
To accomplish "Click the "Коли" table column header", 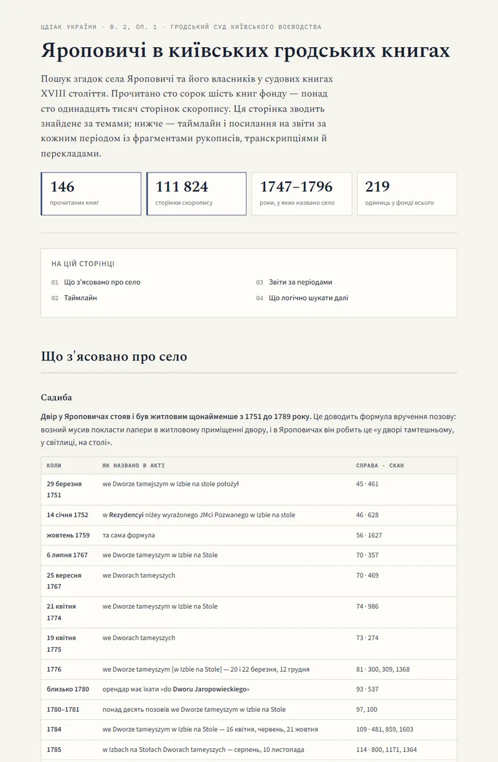I will click(x=54, y=466).
